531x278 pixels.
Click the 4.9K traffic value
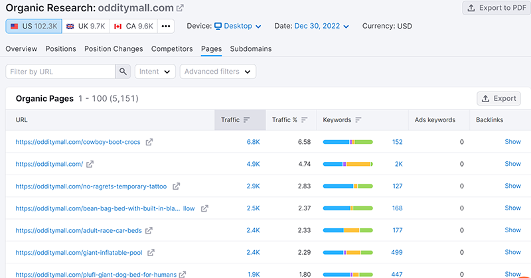254,165
